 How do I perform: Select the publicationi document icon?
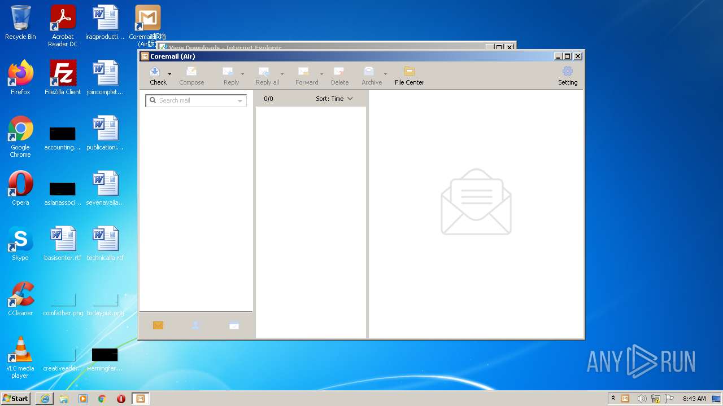[105, 133]
